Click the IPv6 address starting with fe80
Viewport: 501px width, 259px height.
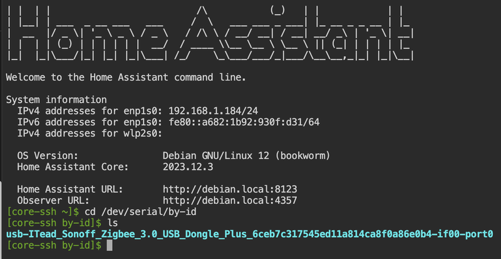coord(241,122)
